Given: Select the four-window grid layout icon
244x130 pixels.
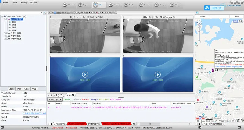Looking at the screenshot, I should [55, 12].
